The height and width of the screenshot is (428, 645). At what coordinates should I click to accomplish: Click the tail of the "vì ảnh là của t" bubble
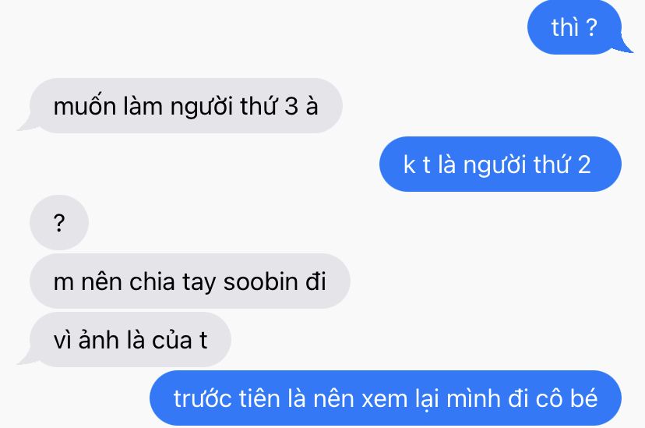click(x=26, y=358)
